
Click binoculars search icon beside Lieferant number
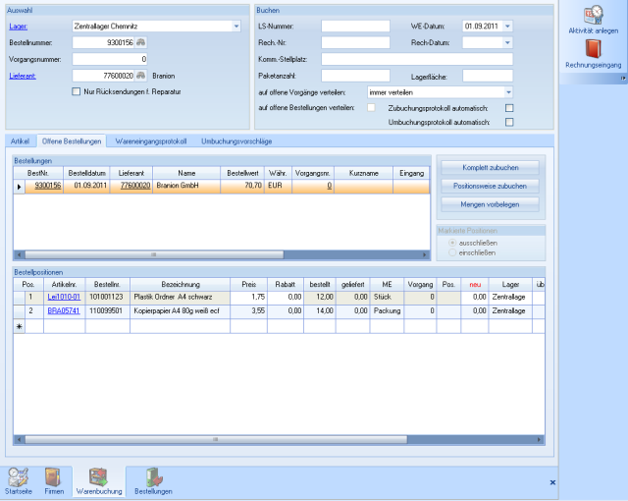point(141,75)
